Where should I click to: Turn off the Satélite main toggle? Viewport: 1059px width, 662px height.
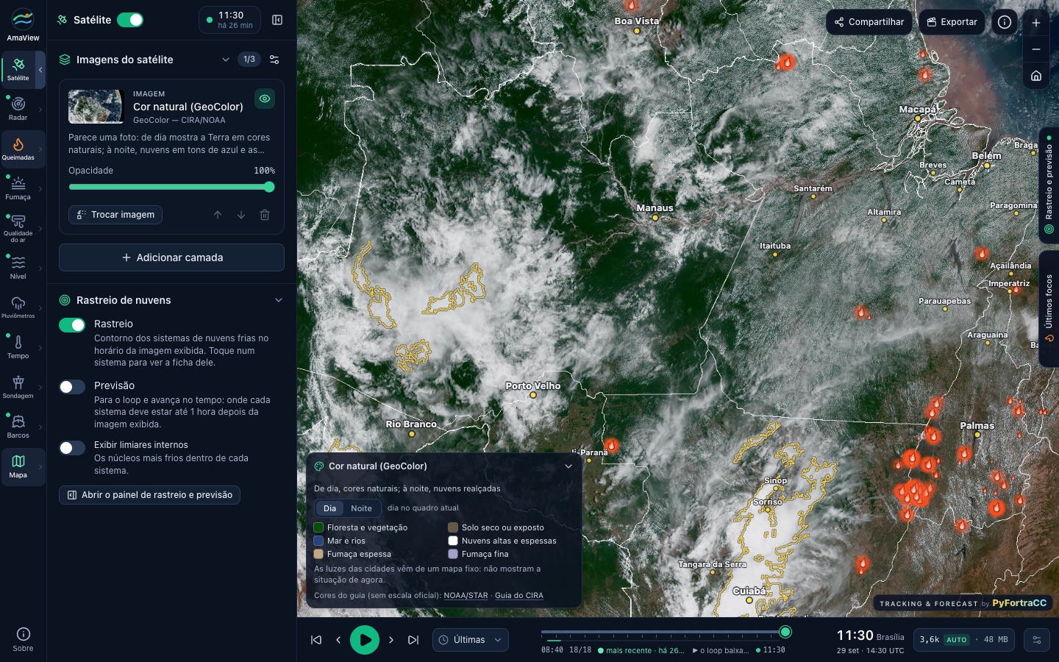point(130,20)
